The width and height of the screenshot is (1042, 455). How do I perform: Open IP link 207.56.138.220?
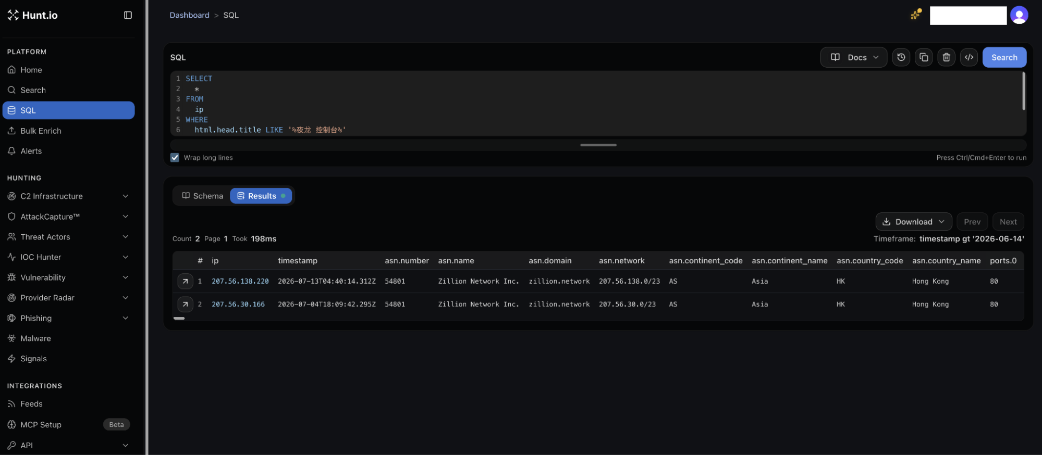point(240,281)
